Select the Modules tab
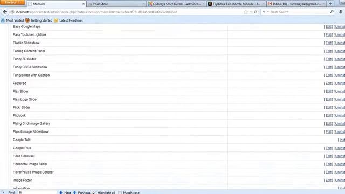345x194 pixels. point(56,4)
